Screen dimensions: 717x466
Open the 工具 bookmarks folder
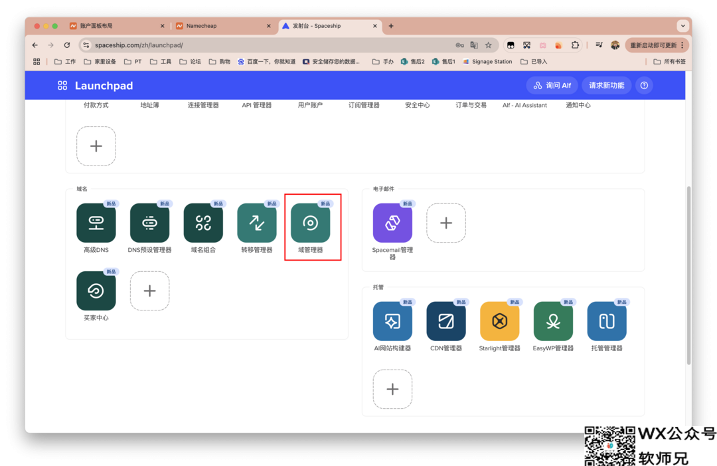coord(161,62)
